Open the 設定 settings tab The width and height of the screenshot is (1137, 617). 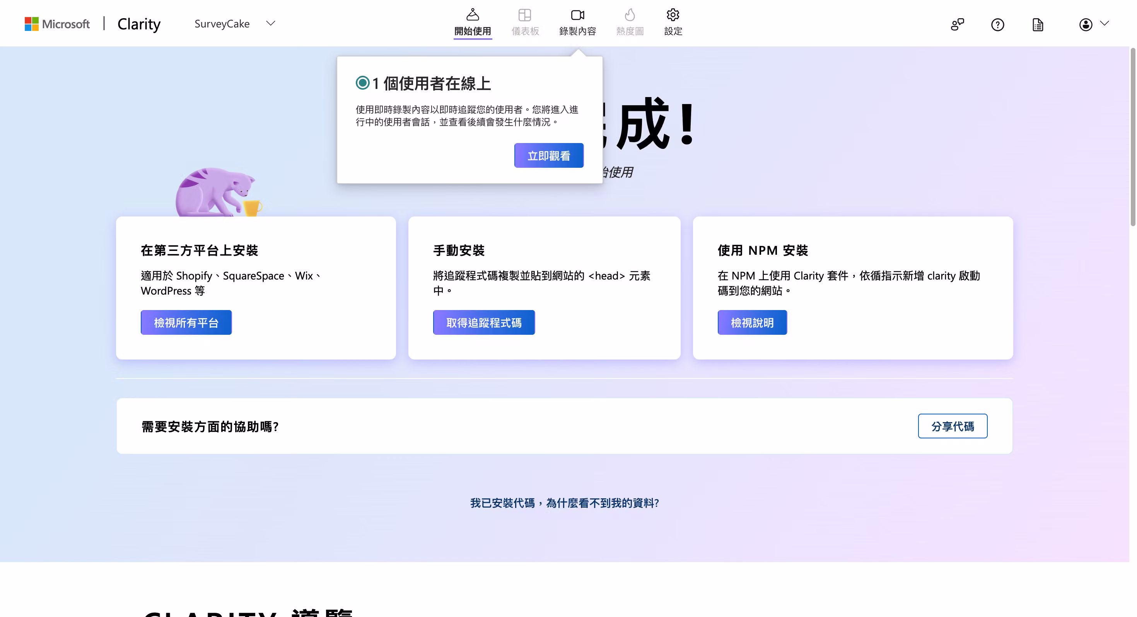pos(673,22)
